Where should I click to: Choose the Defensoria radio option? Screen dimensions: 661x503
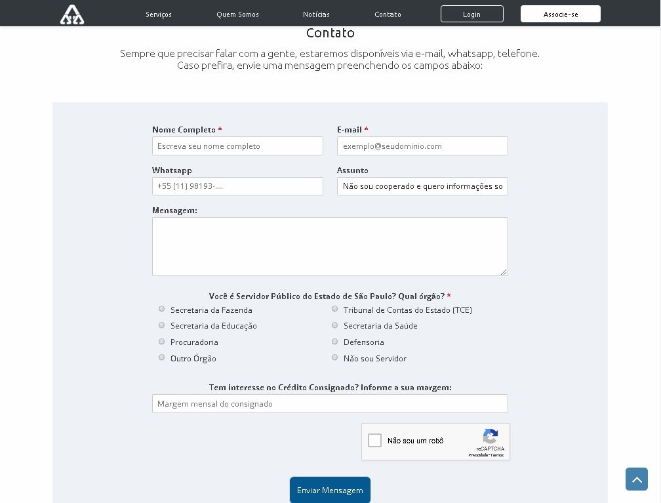click(334, 342)
